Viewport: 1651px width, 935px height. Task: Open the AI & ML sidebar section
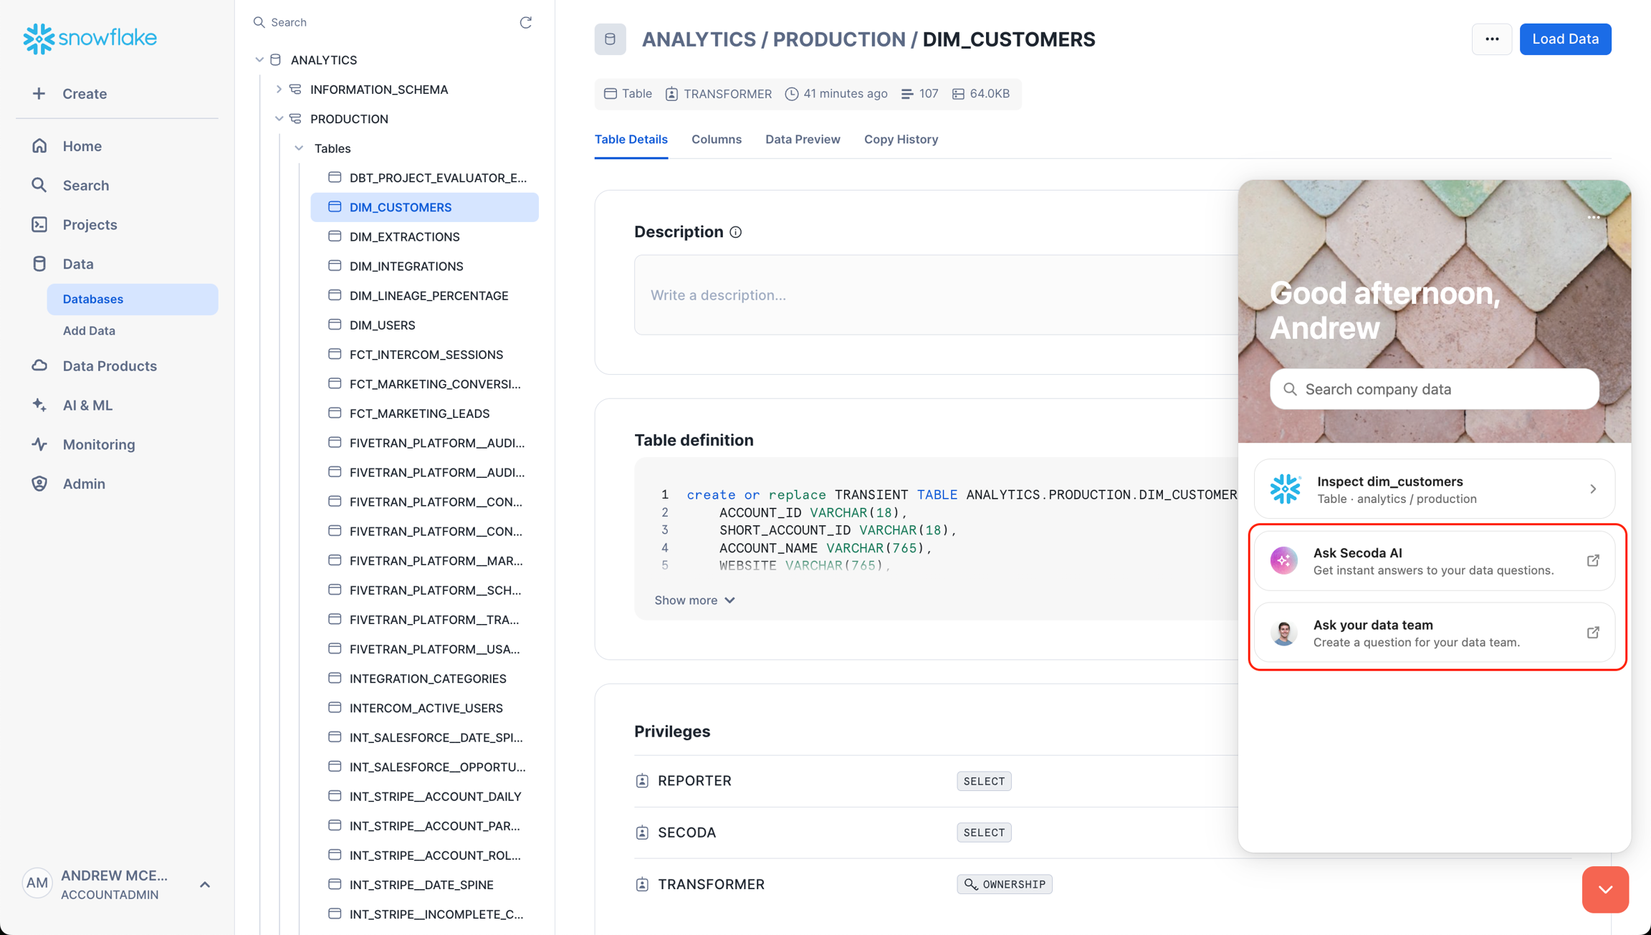pyautogui.click(x=87, y=405)
